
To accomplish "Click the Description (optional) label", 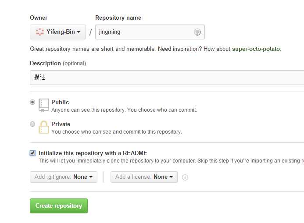I will (58, 63).
